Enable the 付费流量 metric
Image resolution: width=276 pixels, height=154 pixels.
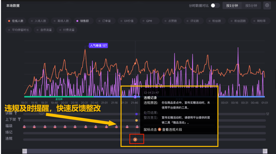tap(67, 30)
